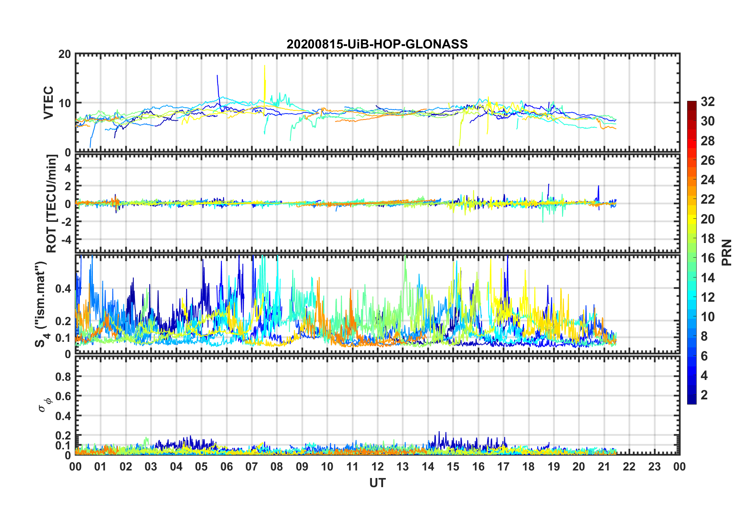Image resolution: width=755 pixels, height=505 pixels.
Task: Click colorbar tick label 32
Action: point(708,102)
